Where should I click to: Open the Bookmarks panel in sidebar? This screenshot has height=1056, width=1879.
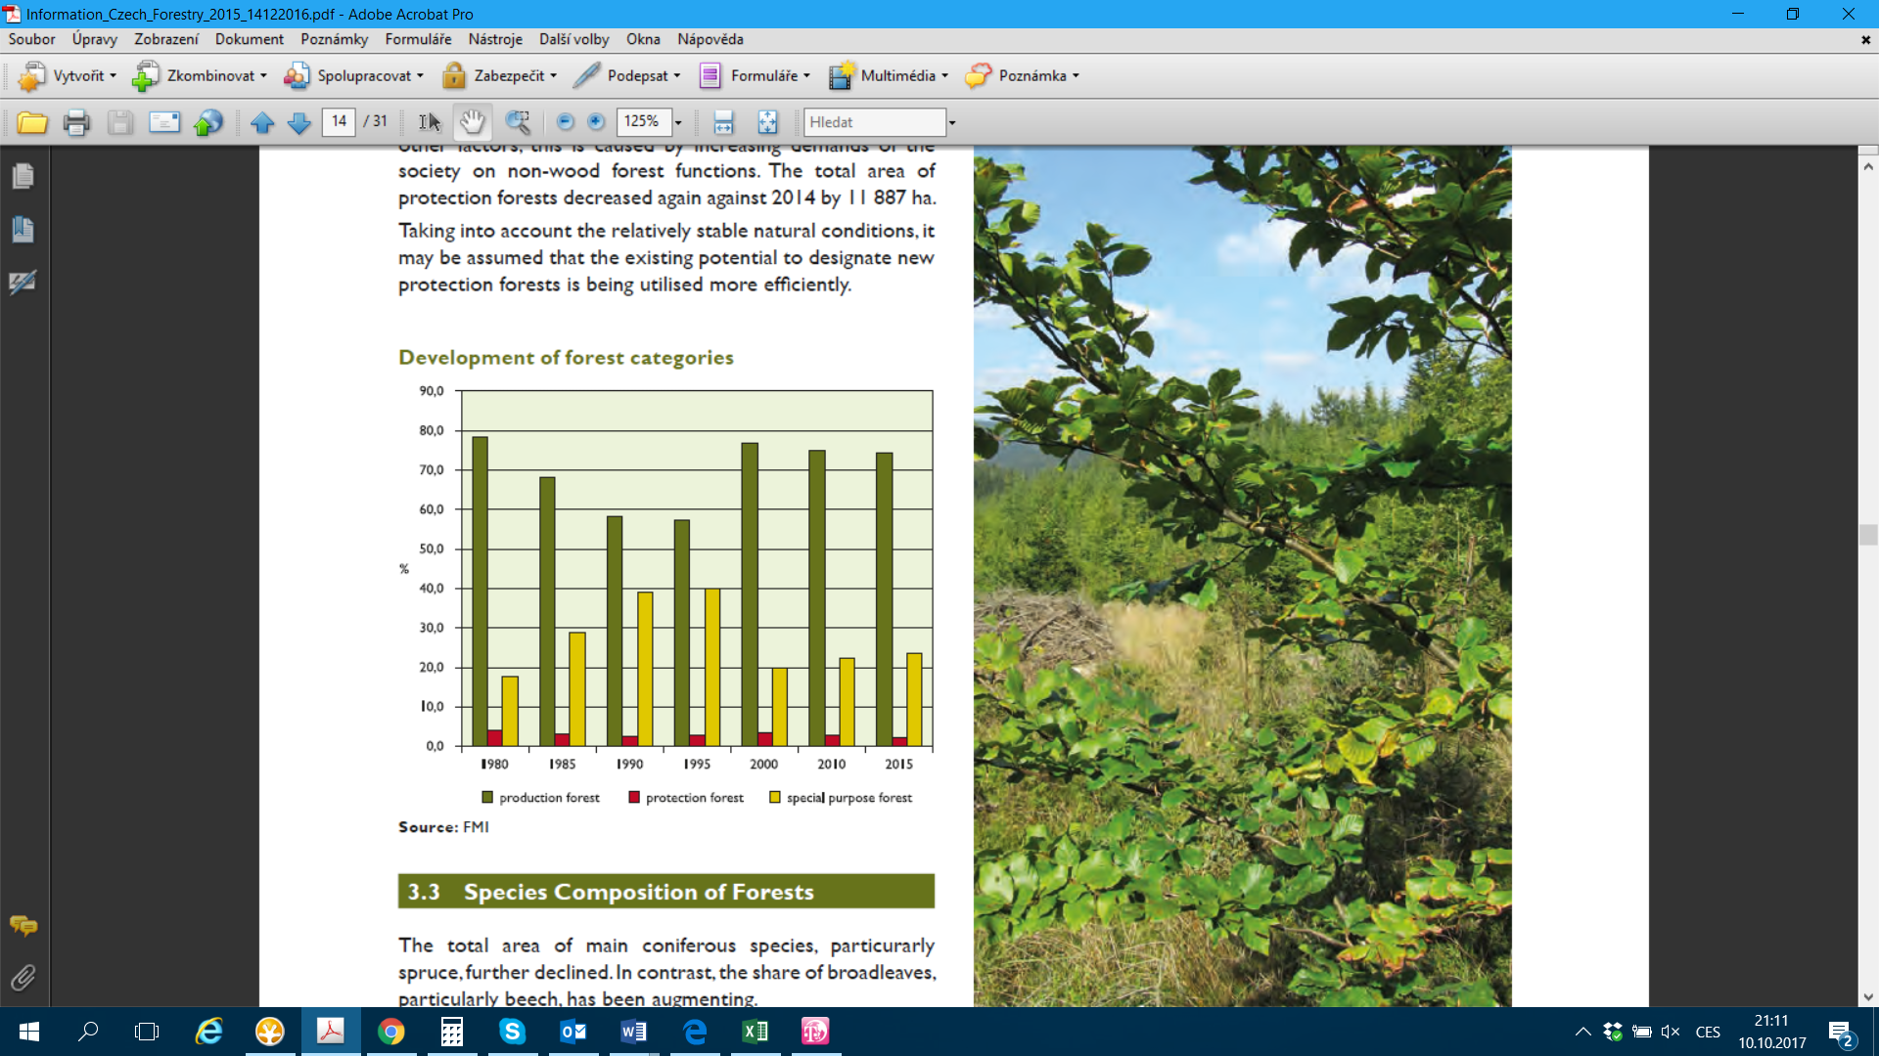tap(23, 229)
